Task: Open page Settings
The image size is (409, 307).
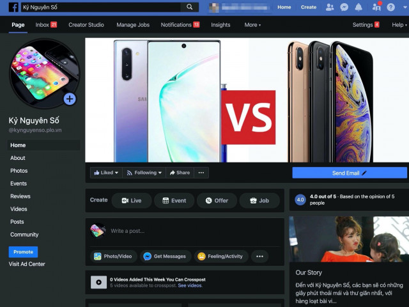Action: (366, 25)
